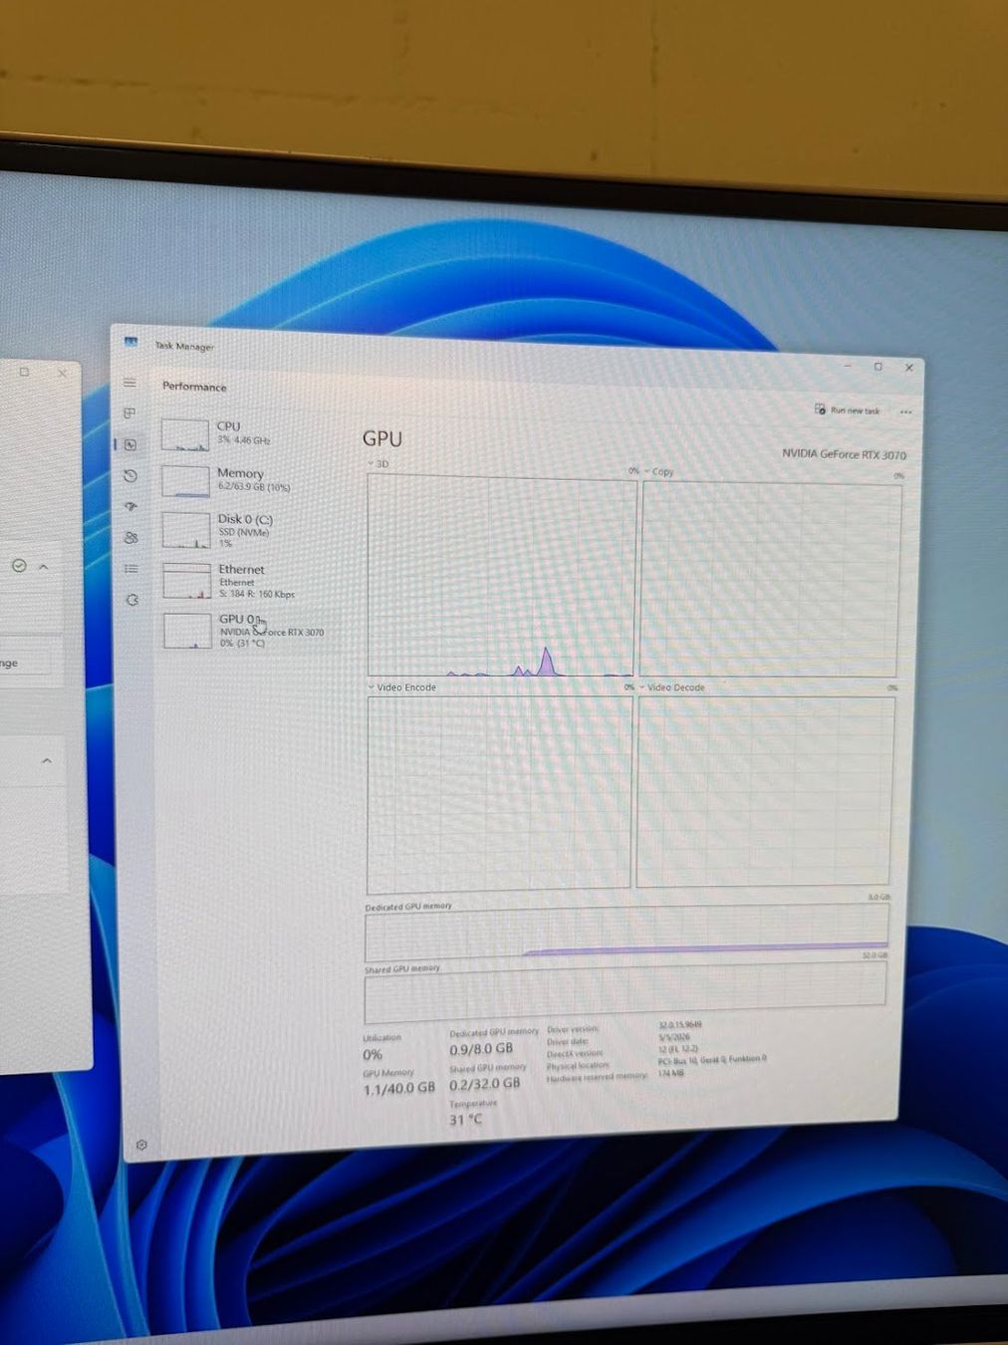Maximize the Task Manager window
This screenshot has width=1008, height=1345.
click(878, 367)
